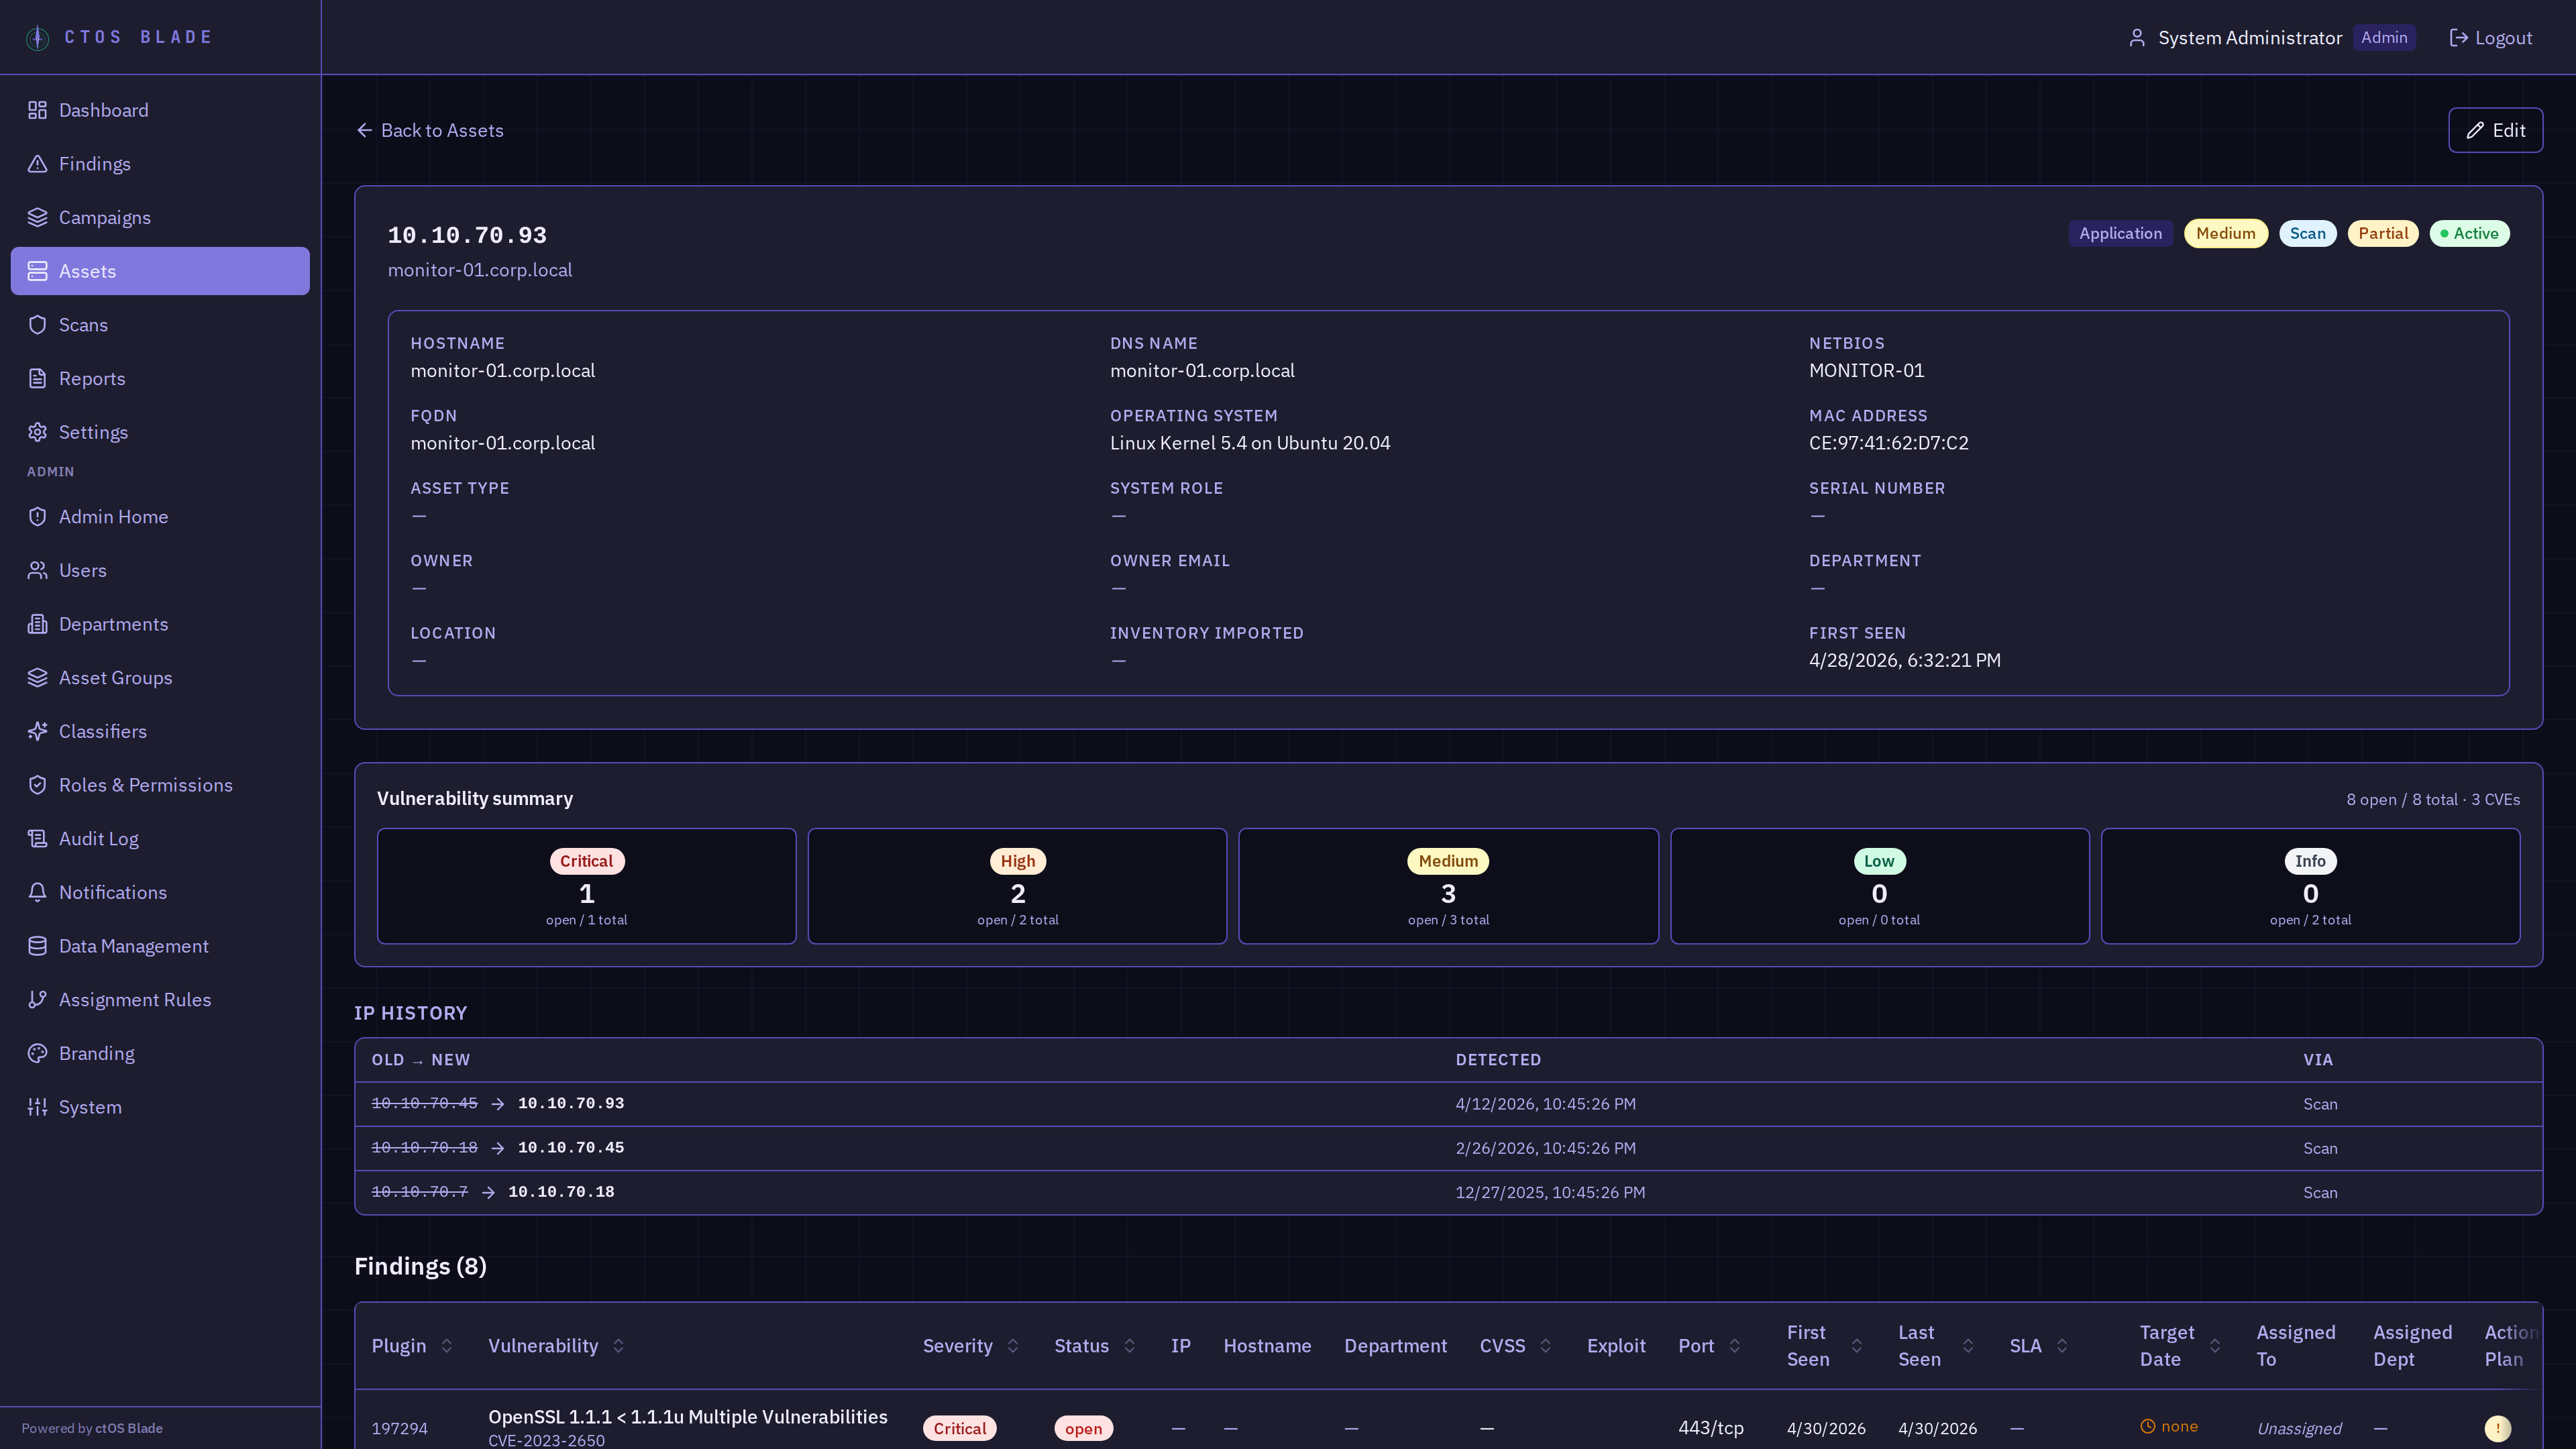Click the green Active status badge
This screenshot has width=2576, height=1449.
pyautogui.click(x=2469, y=233)
